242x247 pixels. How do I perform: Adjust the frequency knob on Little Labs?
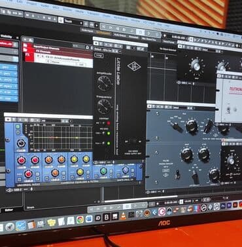pyautogui.click(x=104, y=107)
